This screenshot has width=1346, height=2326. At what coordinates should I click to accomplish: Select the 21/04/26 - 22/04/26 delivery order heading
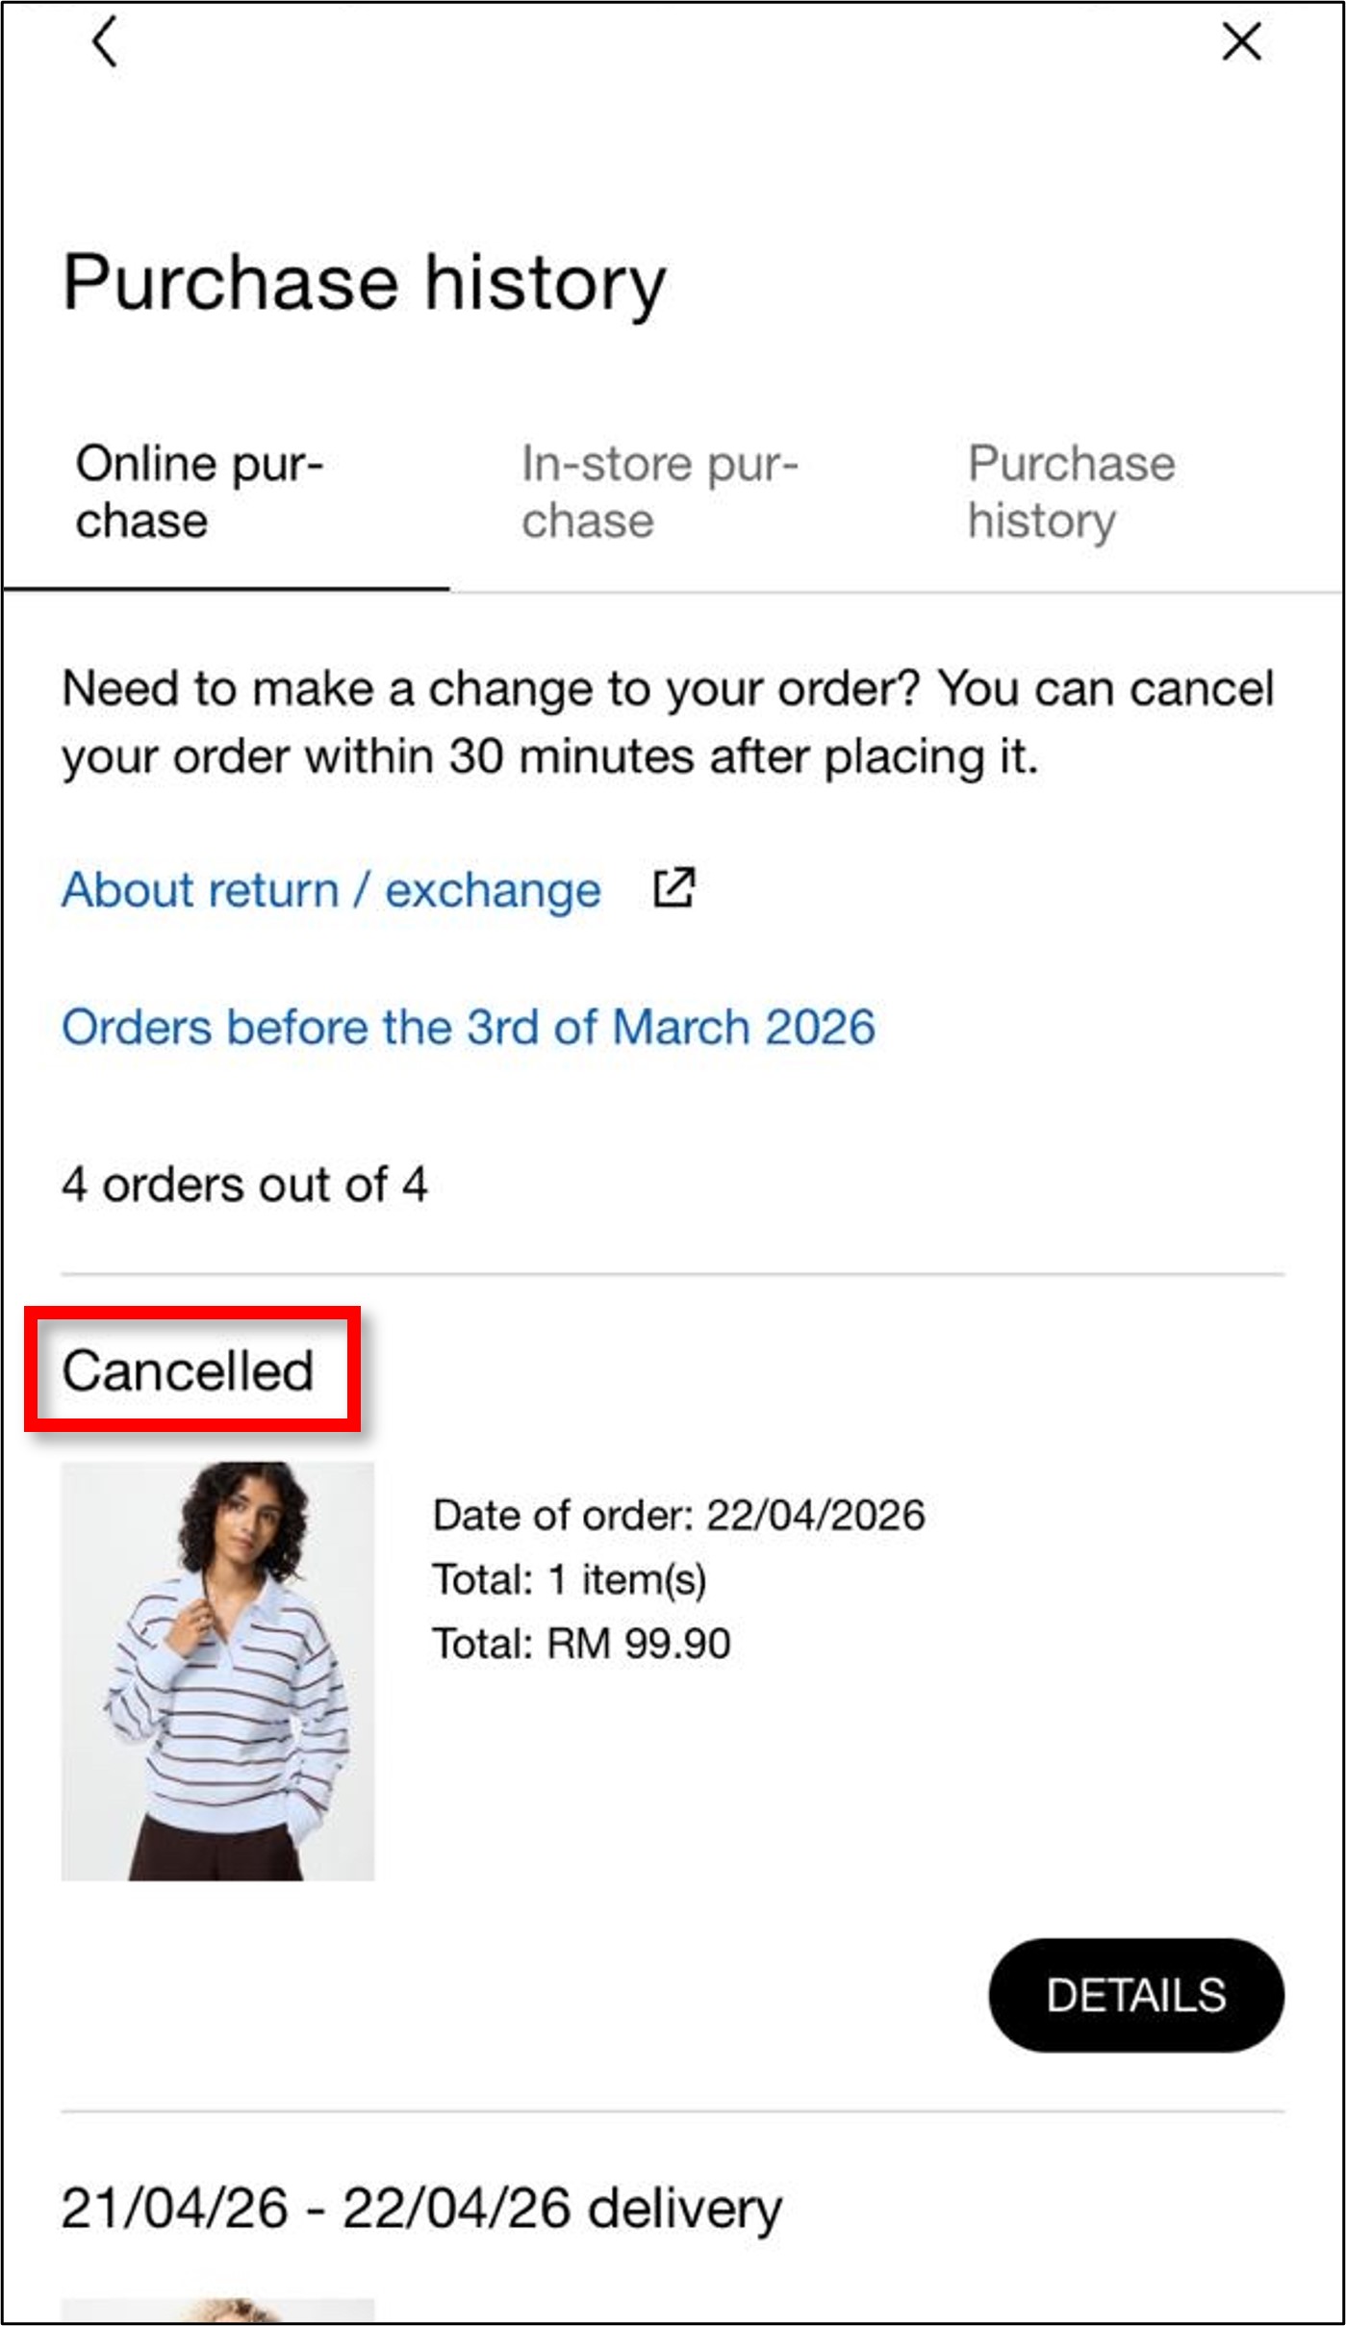(x=421, y=2208)
